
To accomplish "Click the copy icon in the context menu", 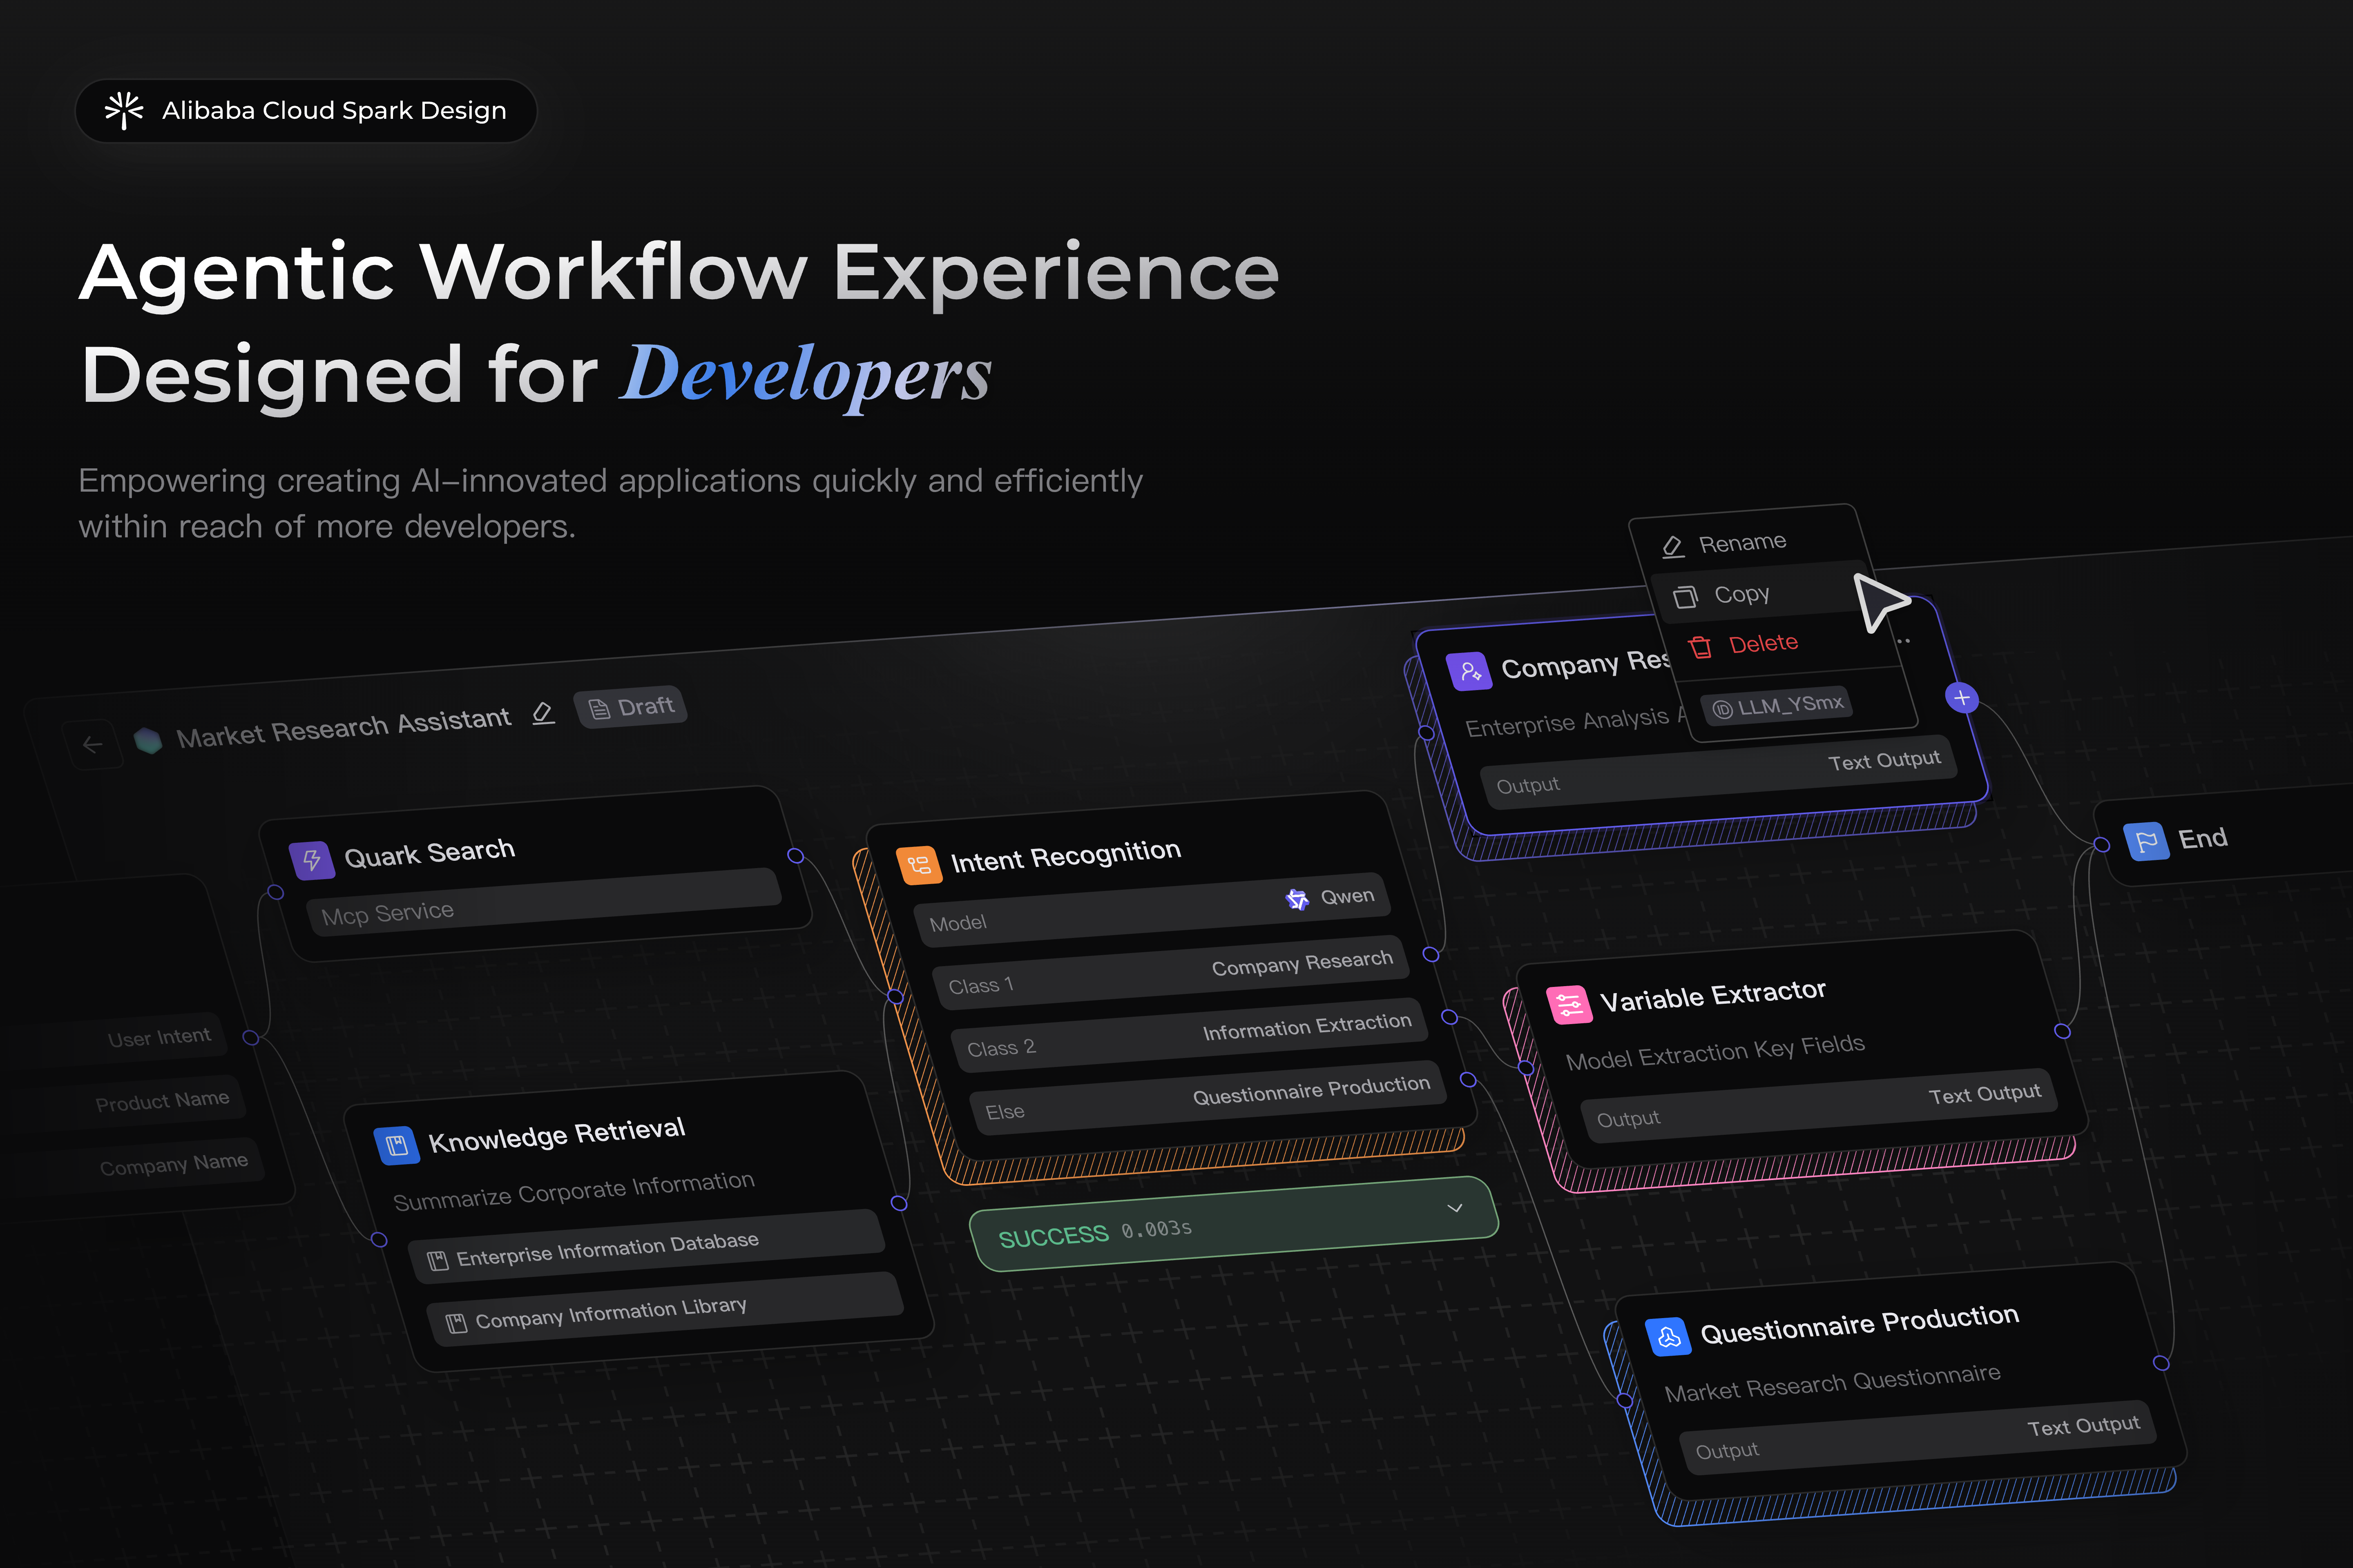I will tap(1686, 597).
